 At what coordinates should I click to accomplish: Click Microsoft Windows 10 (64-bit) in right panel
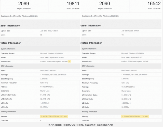pyautogui.click(x=132, y=53)
